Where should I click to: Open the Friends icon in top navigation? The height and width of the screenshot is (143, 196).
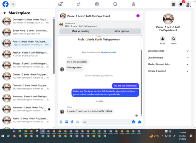[78, 4]
